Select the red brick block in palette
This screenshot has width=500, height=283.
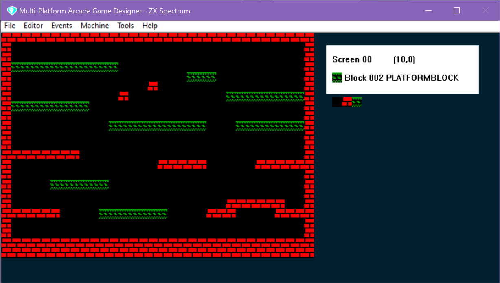(347, 102)
